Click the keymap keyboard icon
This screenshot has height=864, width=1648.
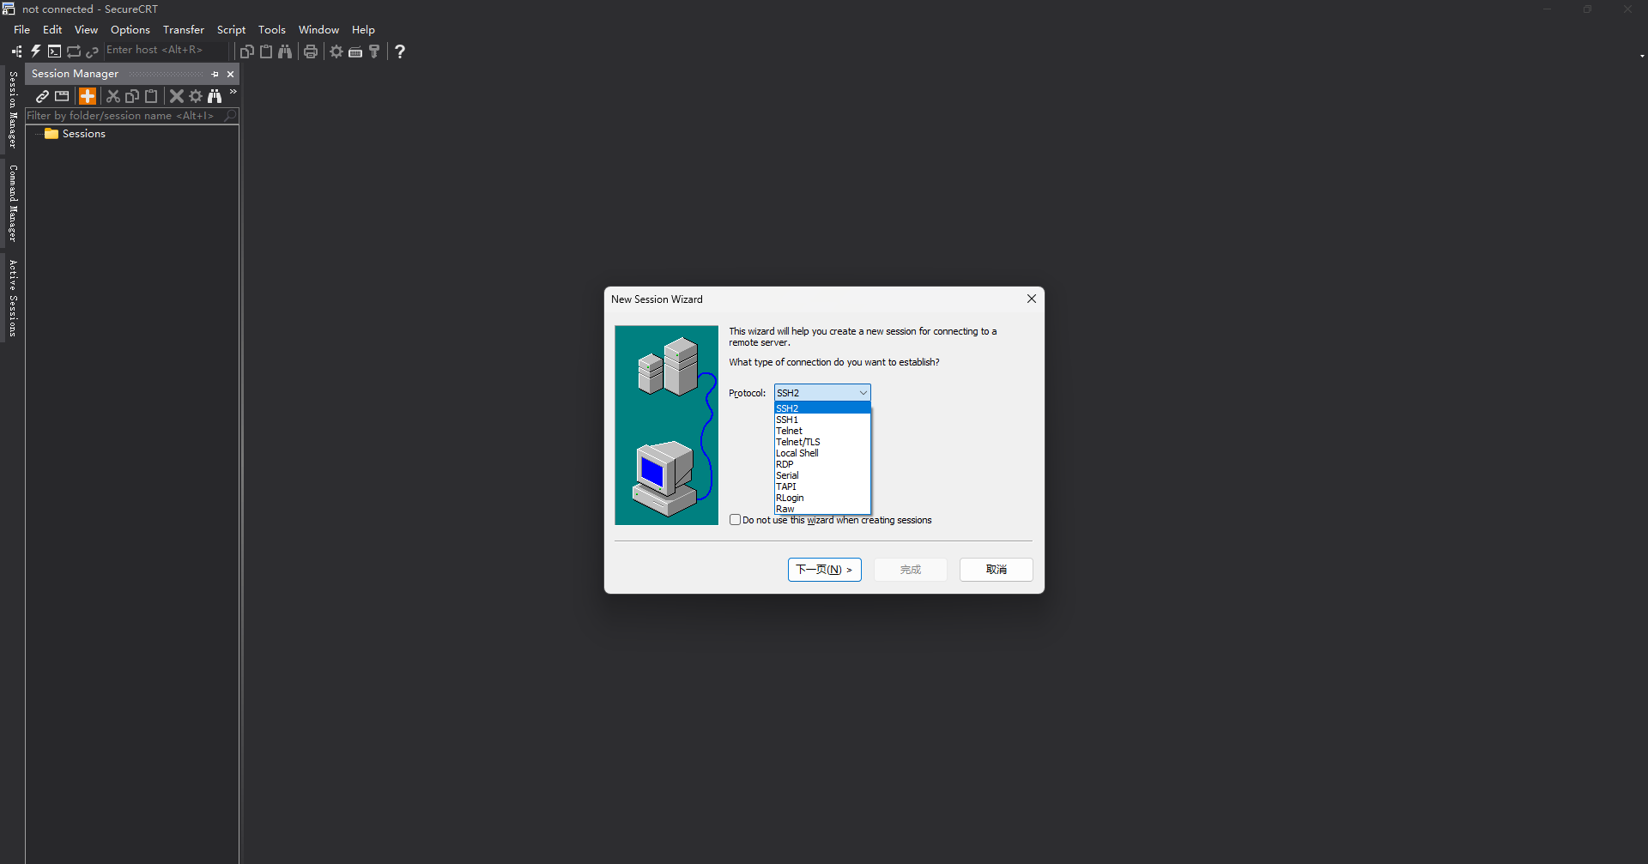(355, 51)
